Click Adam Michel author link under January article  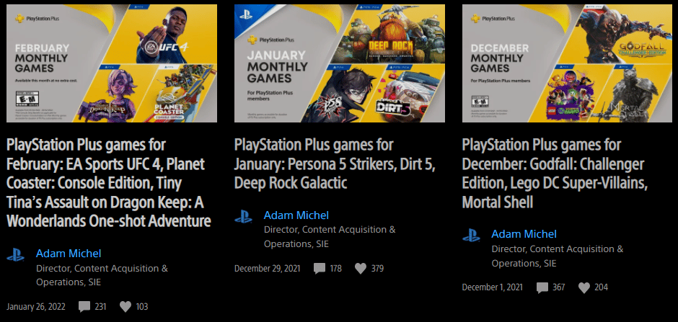[296, 215]
